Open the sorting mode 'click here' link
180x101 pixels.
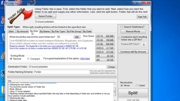coord(85,59)
